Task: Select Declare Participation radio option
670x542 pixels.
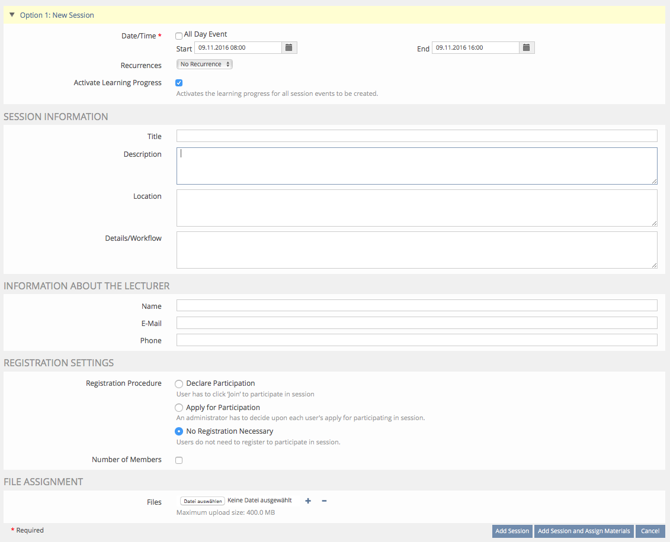Action: [x=179, y=384]
